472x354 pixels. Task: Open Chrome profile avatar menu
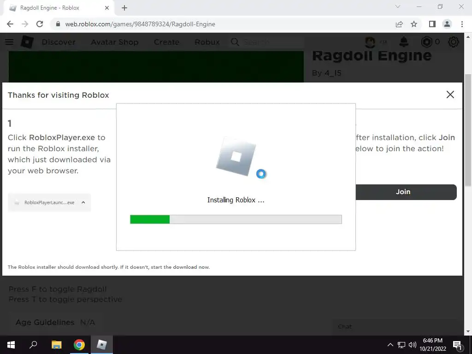tap(447, 24)
